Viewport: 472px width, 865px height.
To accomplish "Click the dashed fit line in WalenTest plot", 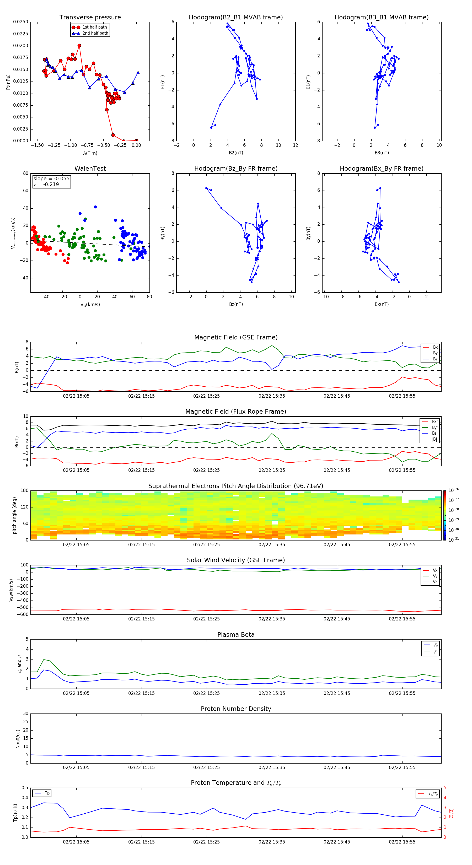I will click(90, 243).
